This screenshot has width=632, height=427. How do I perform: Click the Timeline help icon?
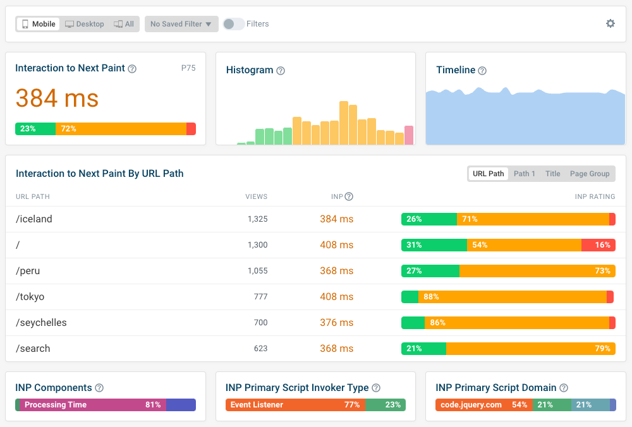[482, 70]
